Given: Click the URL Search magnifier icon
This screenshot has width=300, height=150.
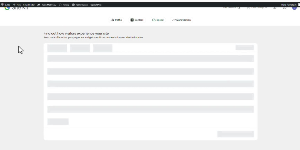Looking at the screenshot, I should (239, 8).
